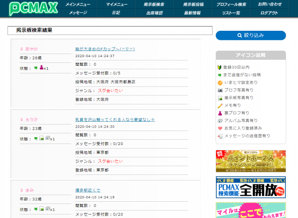The width and height of the screenshot is (298, 218).
Task: Open メッセージ from the top menu
Action: click(x=78, y=13)
